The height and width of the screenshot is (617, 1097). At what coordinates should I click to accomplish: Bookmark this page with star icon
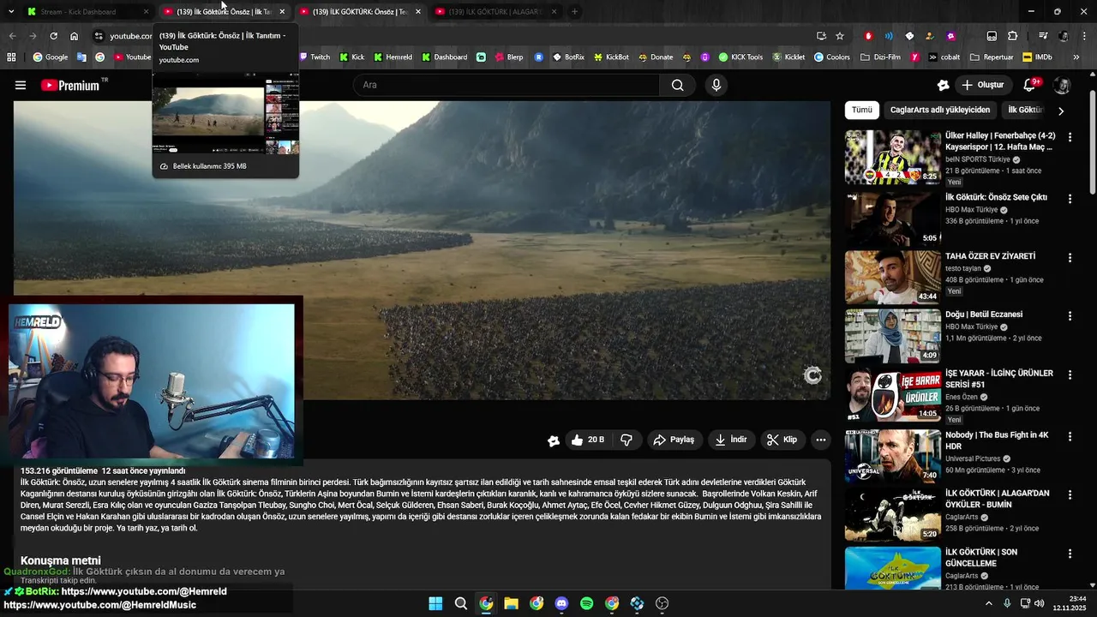click(840, 36)
